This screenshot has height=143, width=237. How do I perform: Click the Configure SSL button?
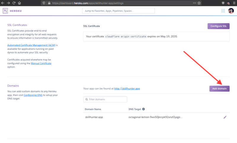[x=219, y=26]
